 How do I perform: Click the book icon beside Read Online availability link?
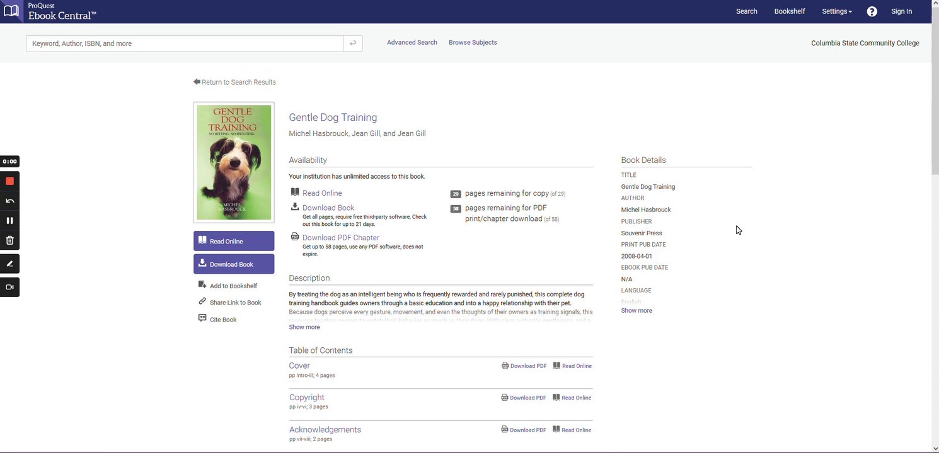point(295,192)
